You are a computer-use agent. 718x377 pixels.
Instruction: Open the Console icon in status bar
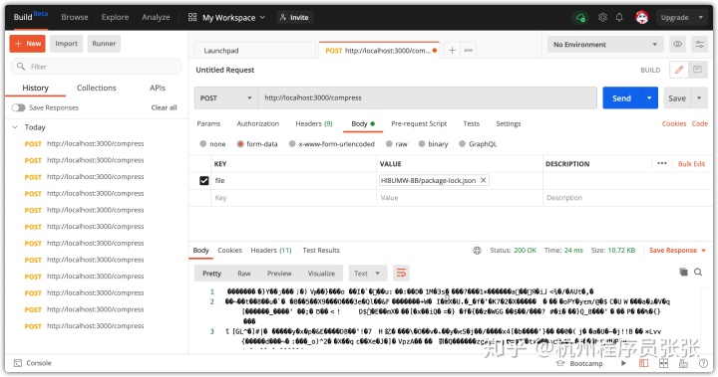[x=18, y=363]
